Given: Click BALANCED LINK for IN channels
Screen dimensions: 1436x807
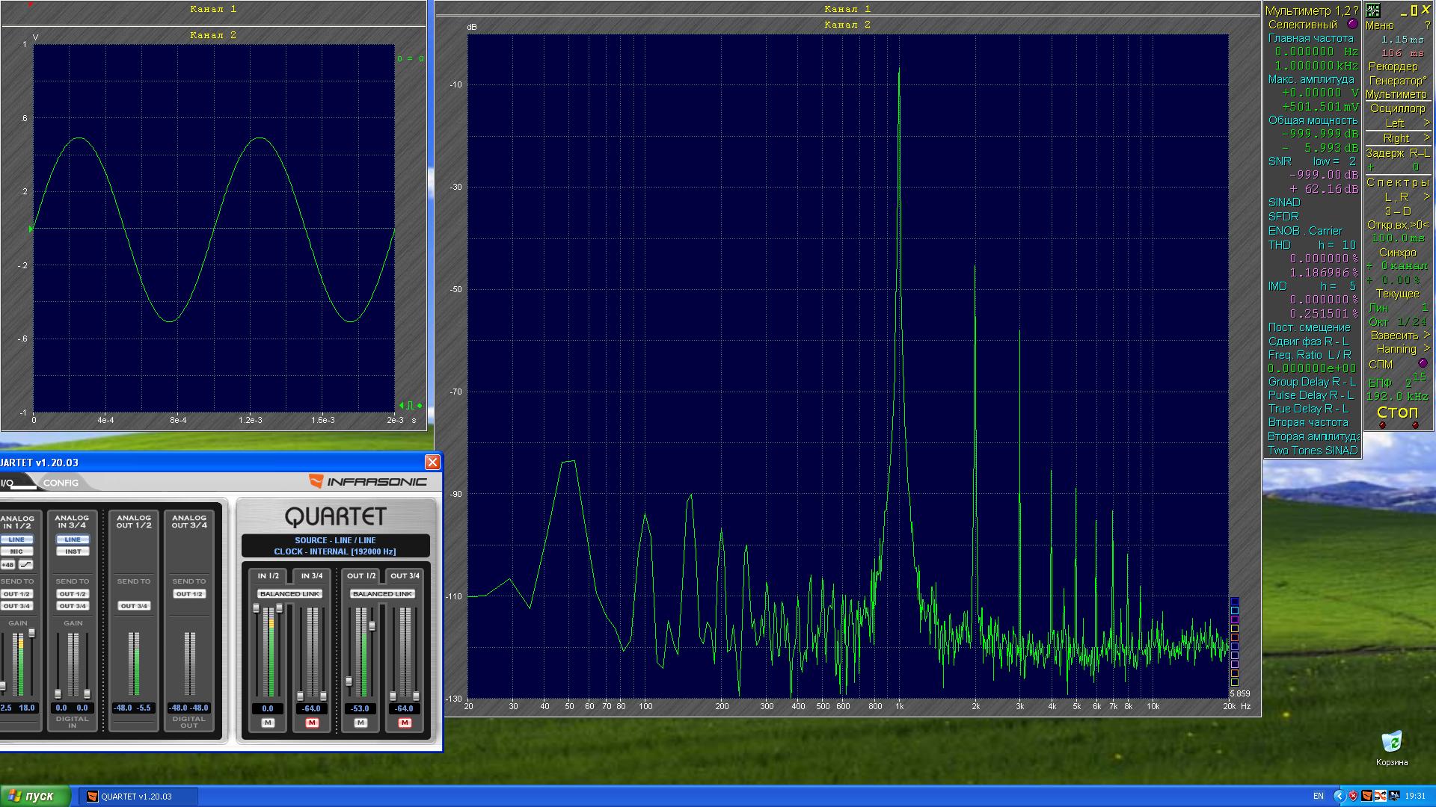Looking at the screenshot, I should coord(289,594).
